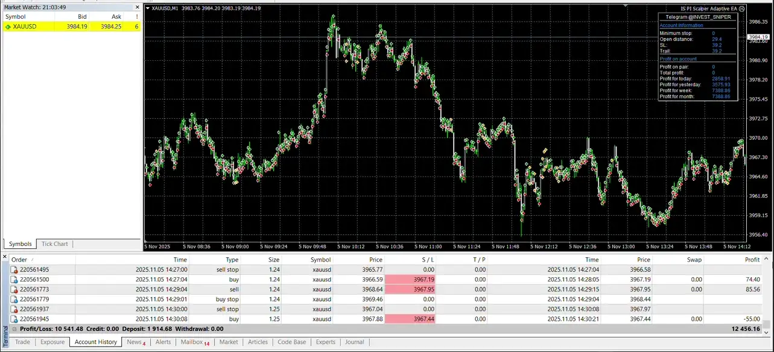This screenshot has width=774, height=352.
Task: Switch to the Experts tab
Action: [x=326, y=342]
